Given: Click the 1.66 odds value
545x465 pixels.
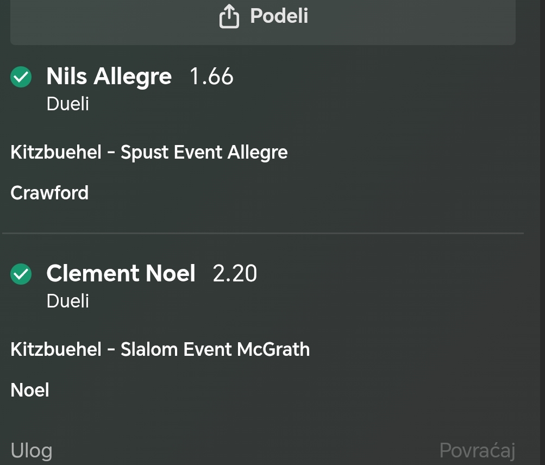Looking at the screenshot, I should coord(211,76).
